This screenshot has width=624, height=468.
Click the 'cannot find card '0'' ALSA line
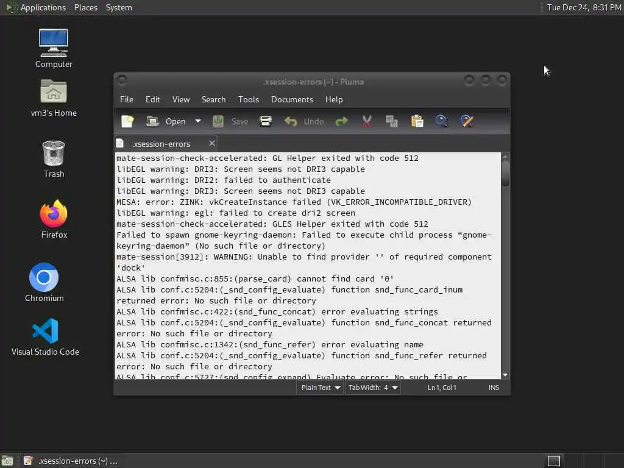tap(255, 279)
